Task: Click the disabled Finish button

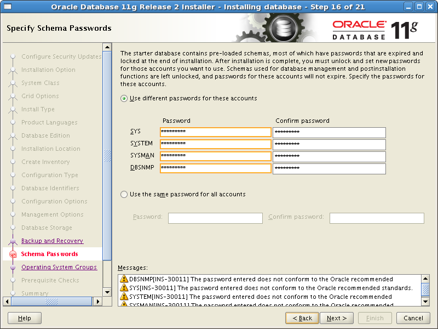Action: click(x=375, y=318)
